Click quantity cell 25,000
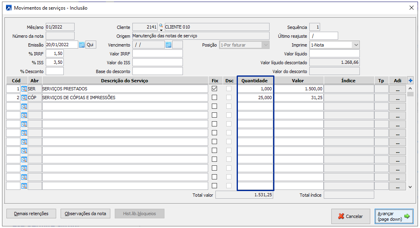Image resolution: width=420 pixels, height=228 pixels. [x=255, y=98]
